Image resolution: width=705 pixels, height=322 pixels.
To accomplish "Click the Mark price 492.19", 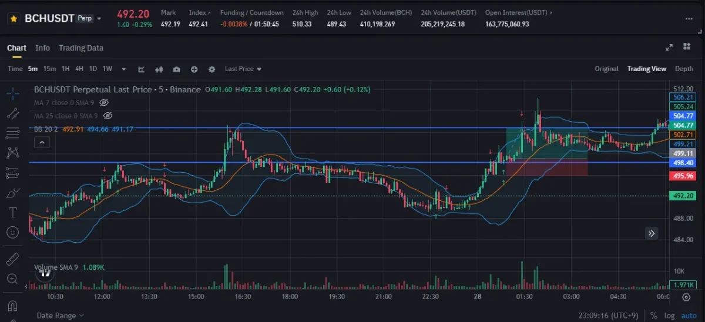I will tap(170, 24).
